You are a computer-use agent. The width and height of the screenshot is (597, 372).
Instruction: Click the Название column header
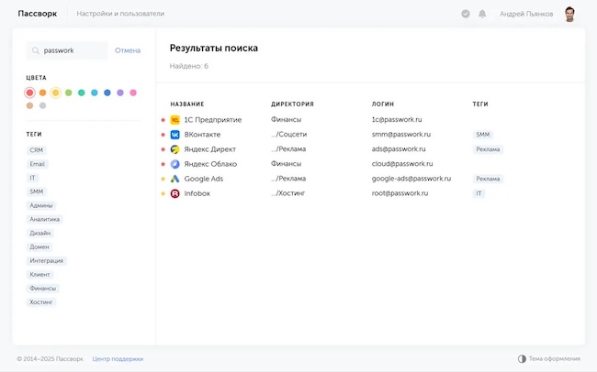point(187,104)
